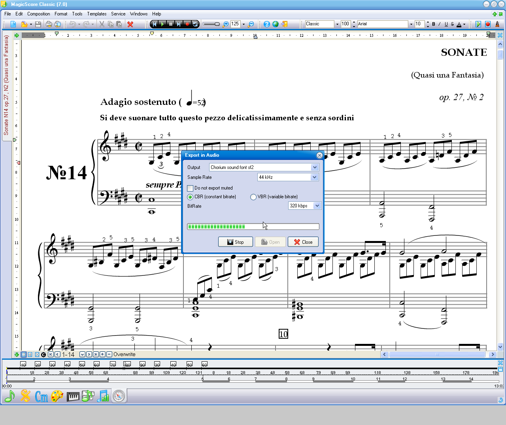Open help with the blue question icon
The image size is (506, 425).
click(x=267, y=24)
